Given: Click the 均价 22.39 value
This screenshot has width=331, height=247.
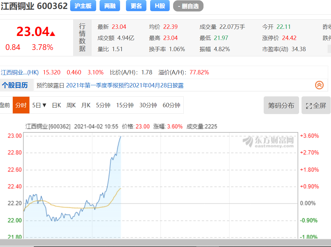Looking at the screenshot, I should point(170,27).
